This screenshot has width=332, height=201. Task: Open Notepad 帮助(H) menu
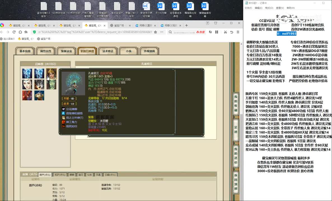pos(291,8)
